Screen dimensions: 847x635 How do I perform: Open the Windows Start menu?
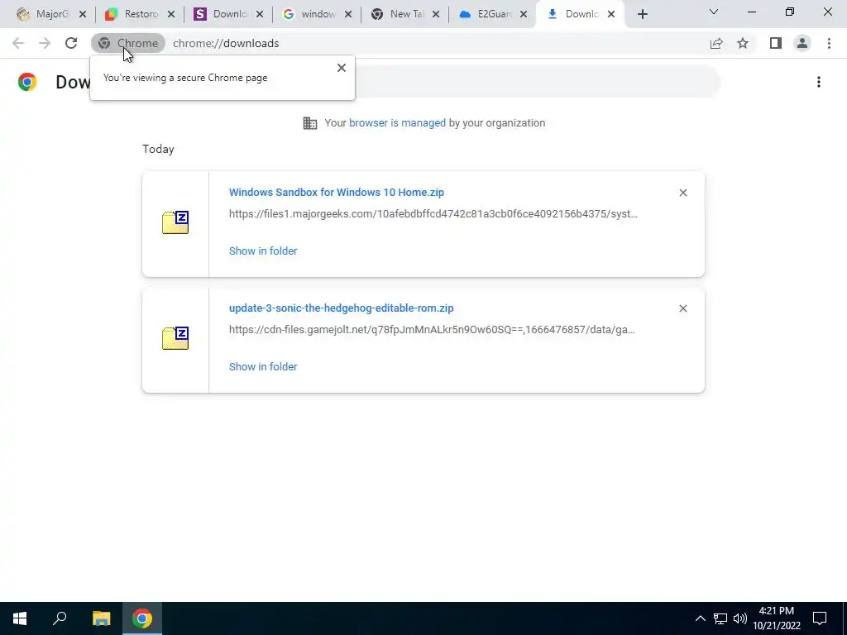click(x=20, y=618)
